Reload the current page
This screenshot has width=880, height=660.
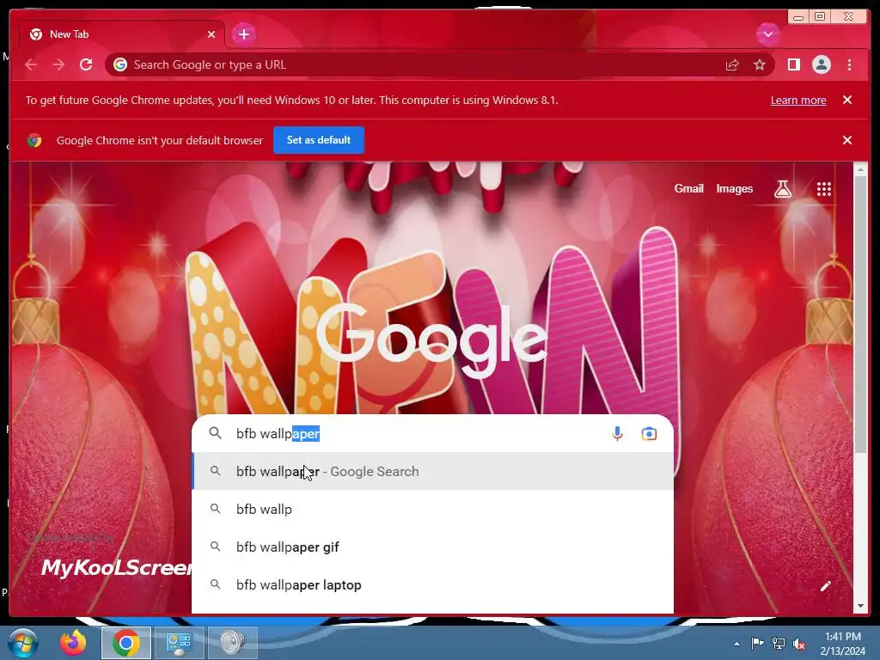86,64
